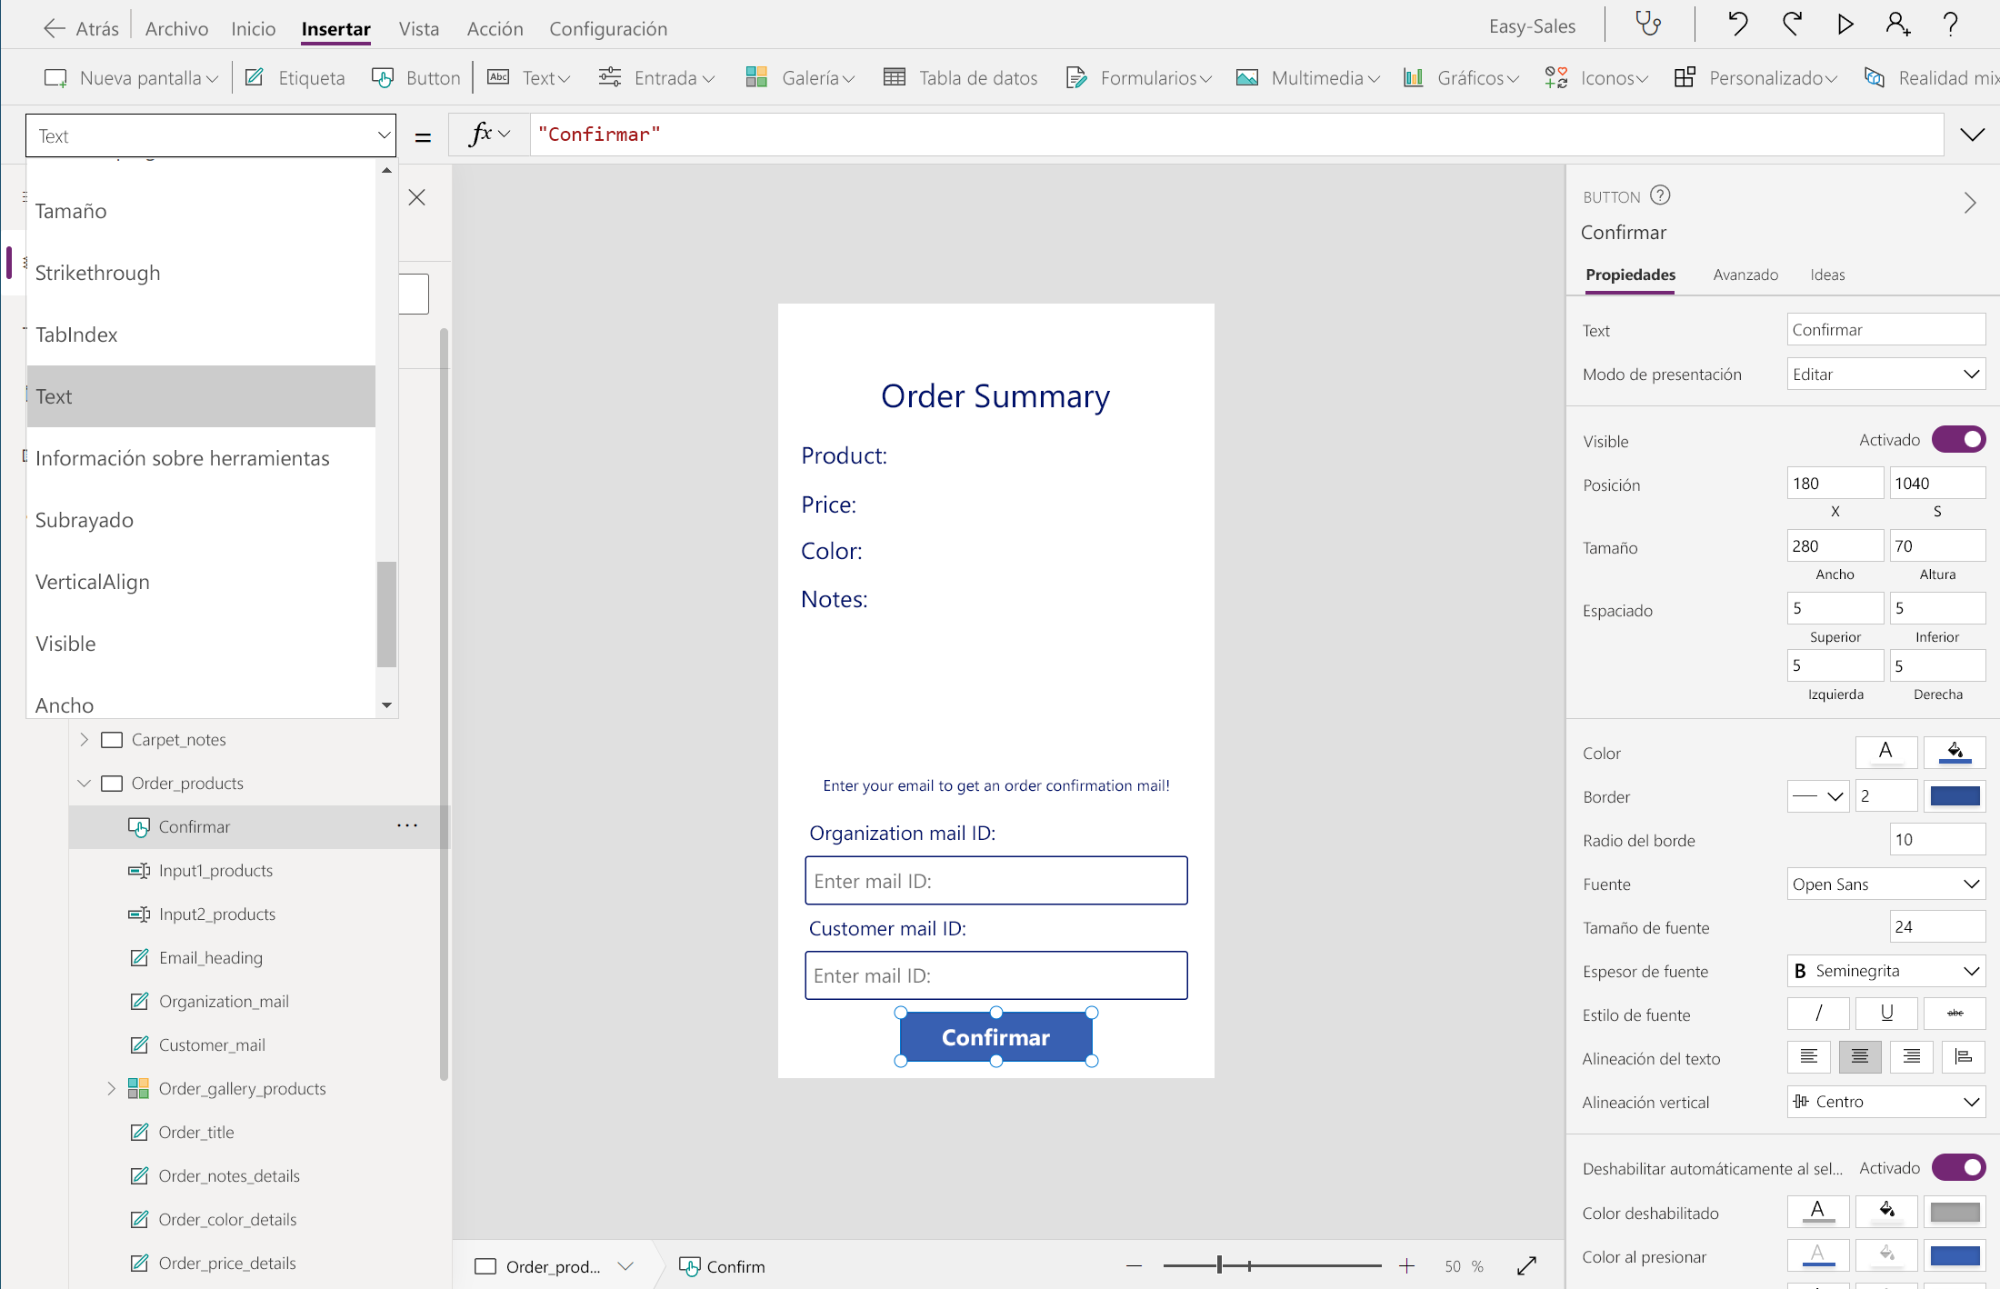Image resolution: width=2000 pixels, height=1289 pixels.
Task: Expand the Iconos dropdown
Action: [1596, 78]
